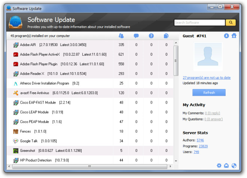Select the Greenshot row text

tap(51, 151)
